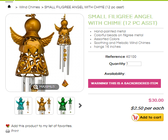Open the Print link
Viewport: 168px width, 140px height.
15,131
